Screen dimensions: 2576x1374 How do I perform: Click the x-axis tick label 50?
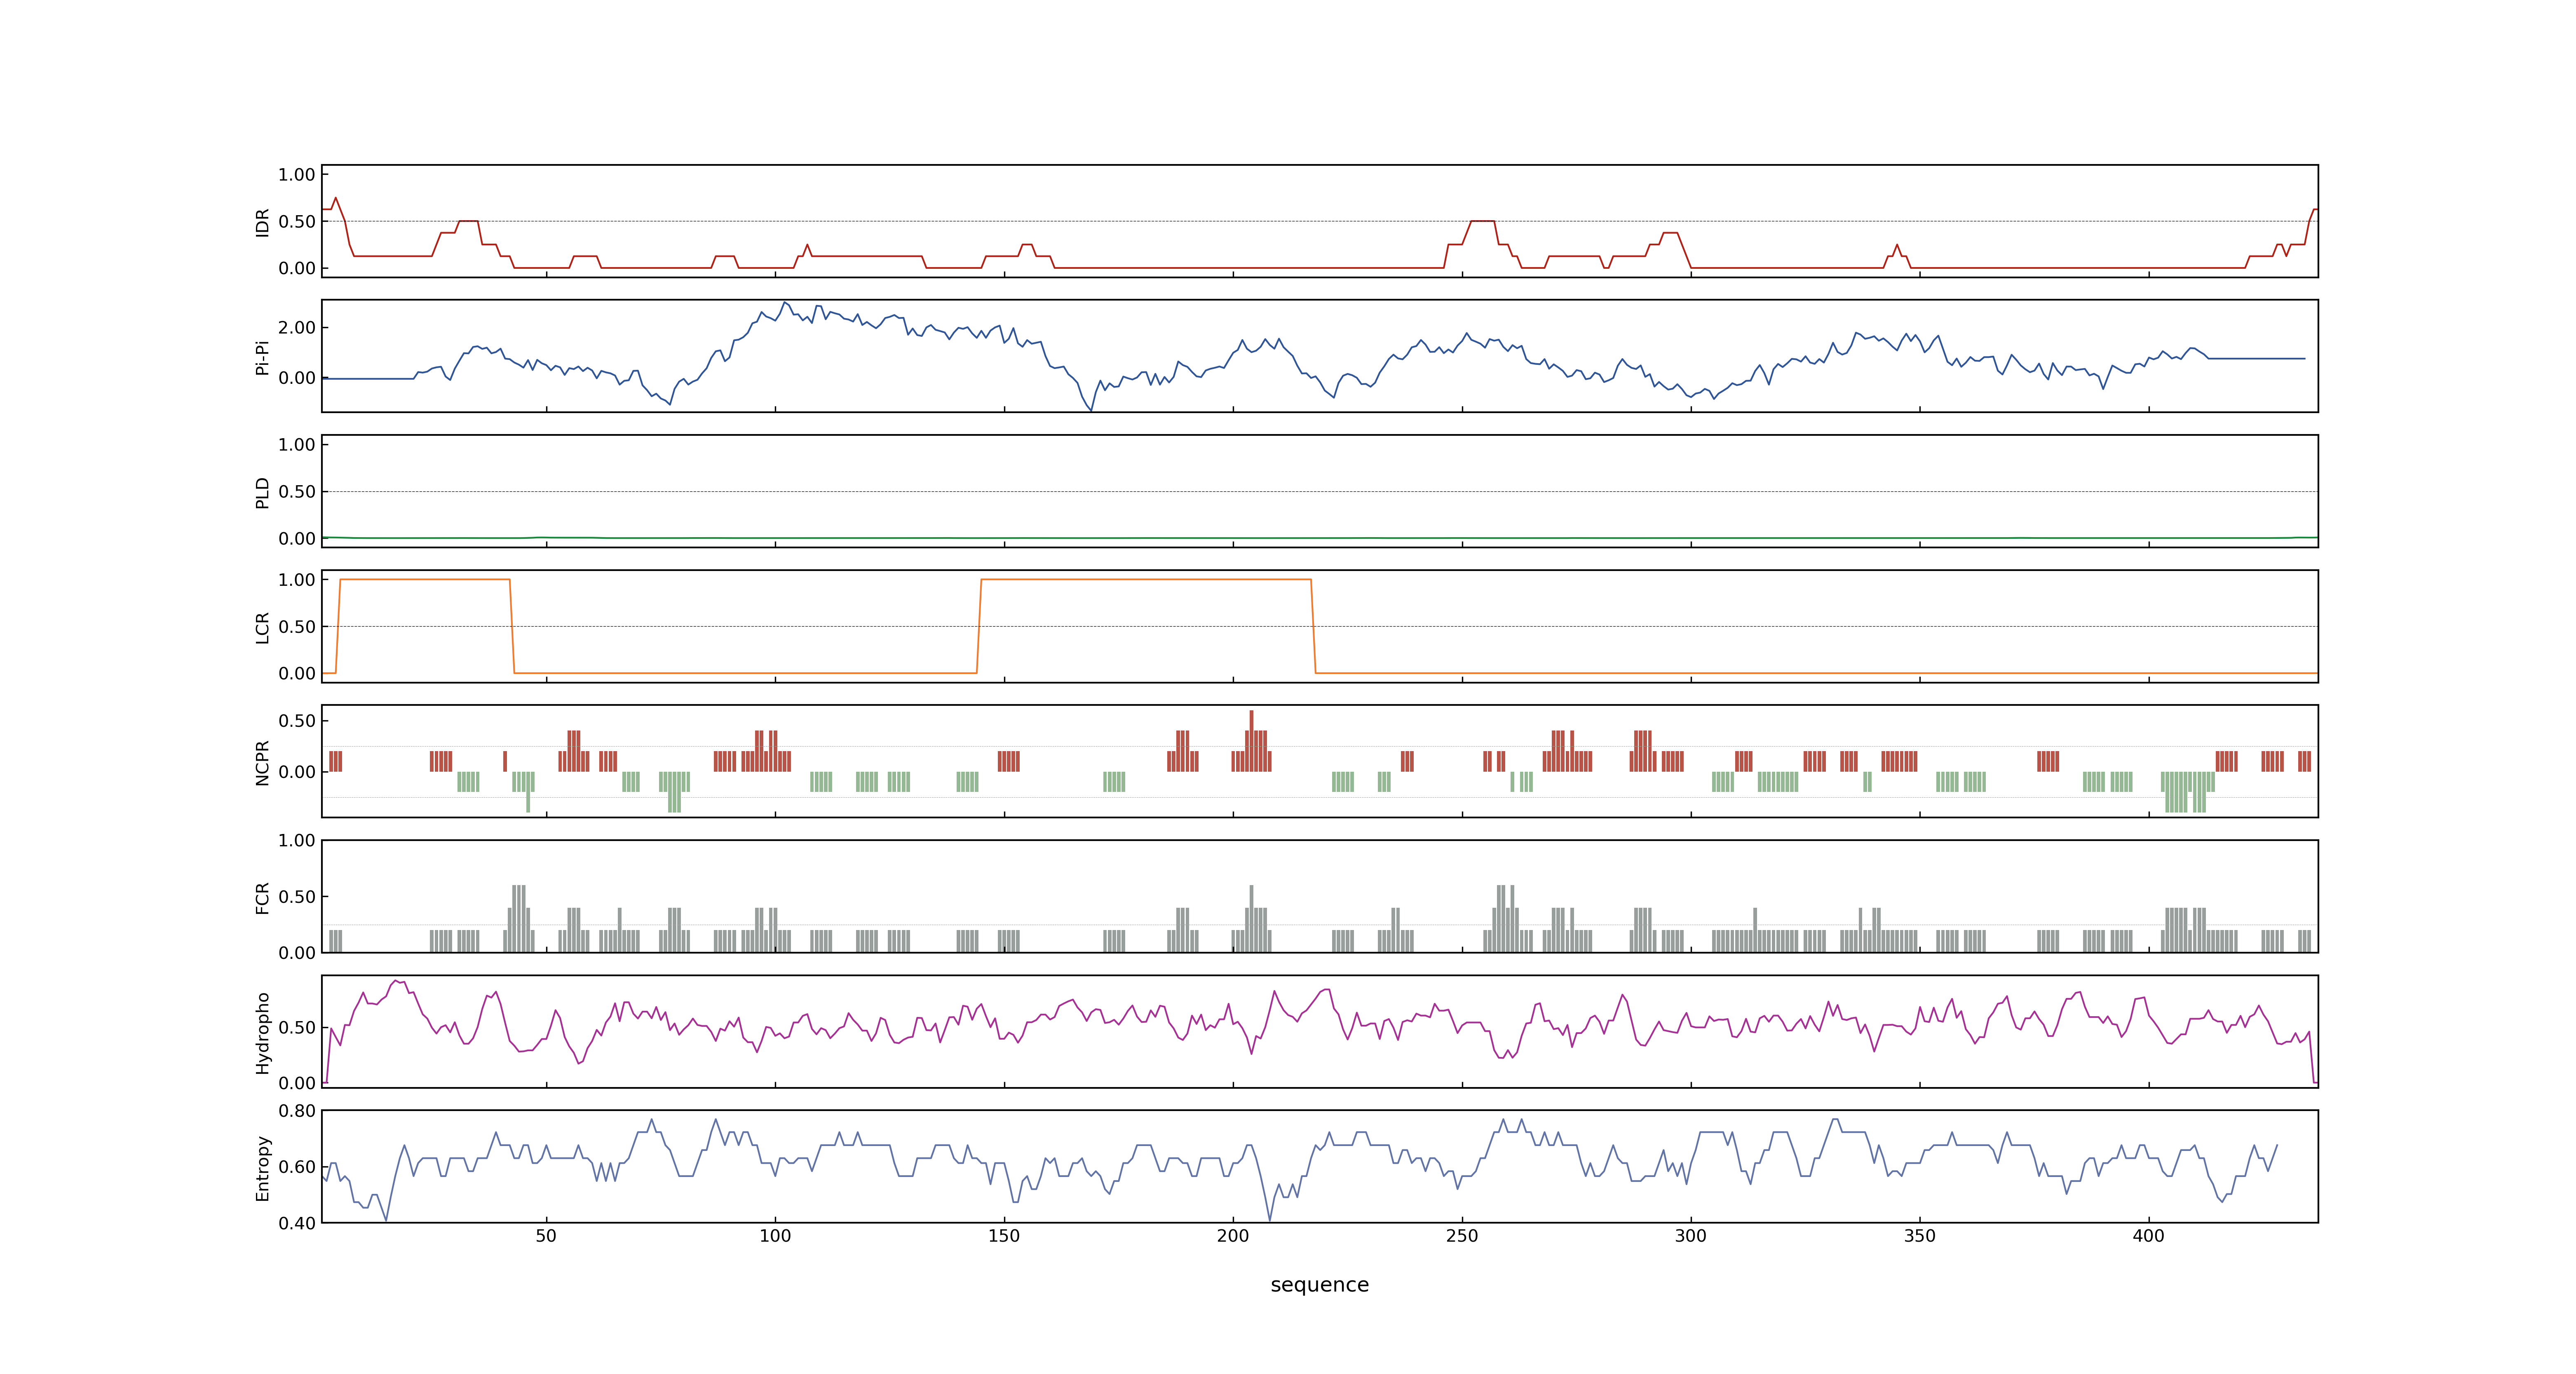click(546, 1236)
